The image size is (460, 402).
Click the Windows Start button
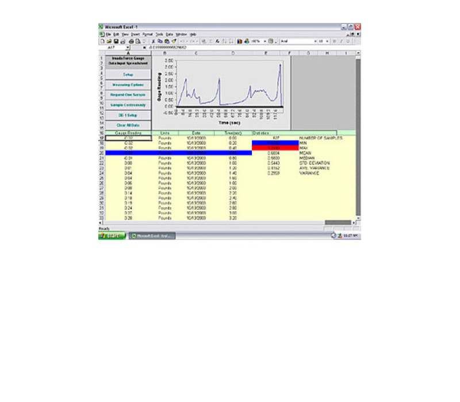112,235
